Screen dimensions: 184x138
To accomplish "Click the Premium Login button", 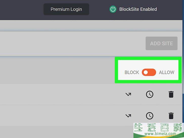I will (66, 9).
